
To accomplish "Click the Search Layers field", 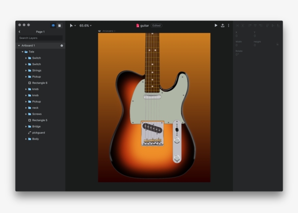I will pyautogui.click(x=40, y=38).
